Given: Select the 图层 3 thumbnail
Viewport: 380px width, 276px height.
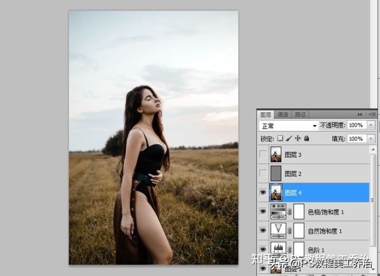Looking at the screenshot, I should pyautogui.click(x=276, y=154).
